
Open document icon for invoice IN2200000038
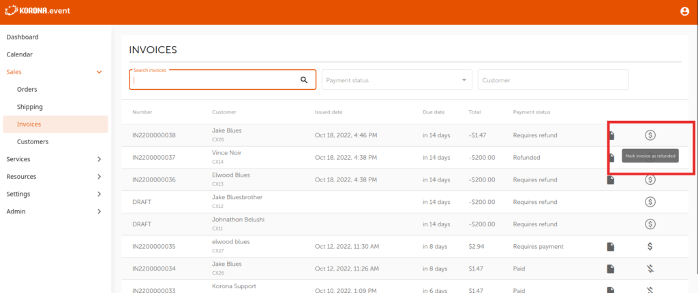coord(611,135)
